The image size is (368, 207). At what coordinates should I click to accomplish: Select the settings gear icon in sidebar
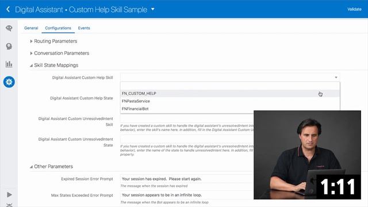point(9,82)
